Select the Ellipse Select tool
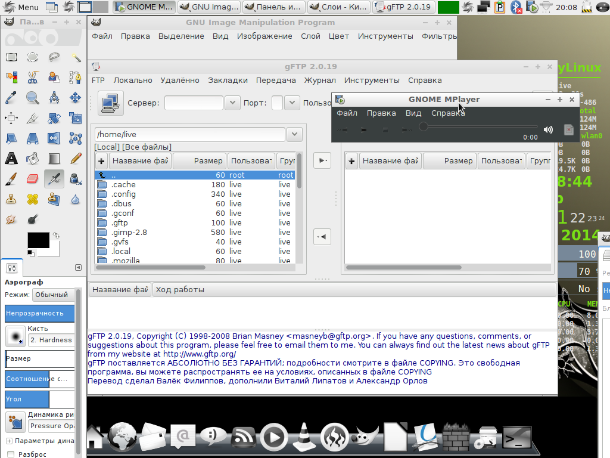Image resolution: width=610 pixels, height=458 pixels. click(32, 57)
